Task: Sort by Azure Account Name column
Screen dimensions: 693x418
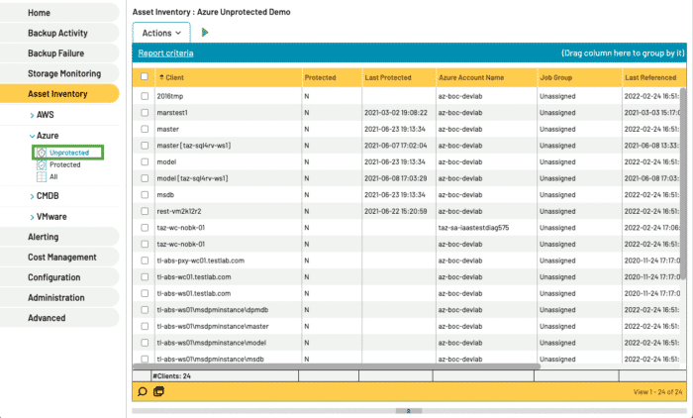Action: (487, 77)
